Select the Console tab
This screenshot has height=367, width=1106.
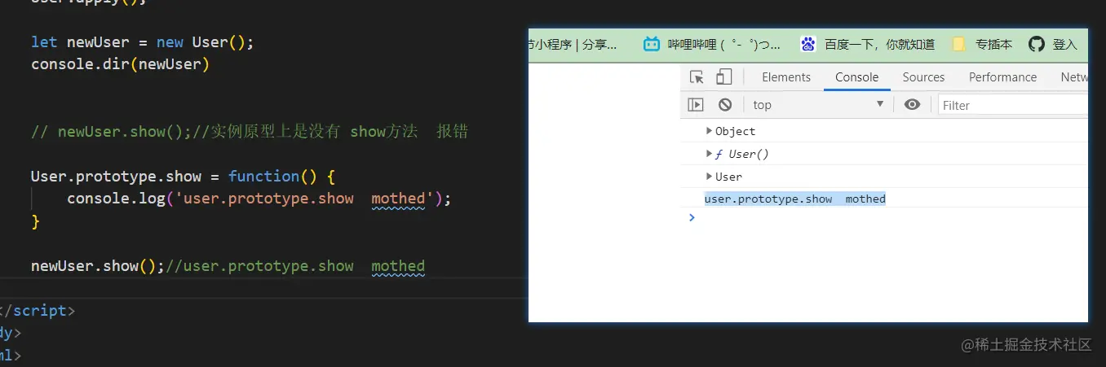pyautogui.click(x=856, y=77)
